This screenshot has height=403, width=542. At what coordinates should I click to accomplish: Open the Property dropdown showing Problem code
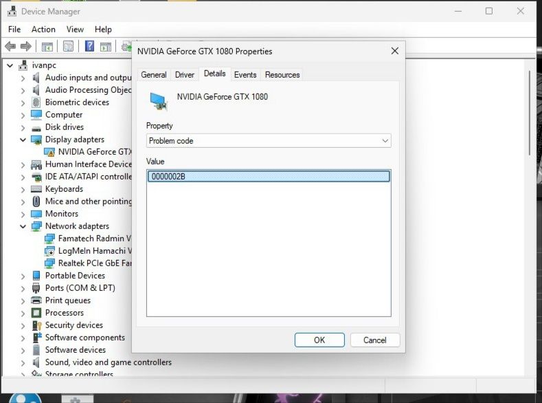click(x=269, y=141)
